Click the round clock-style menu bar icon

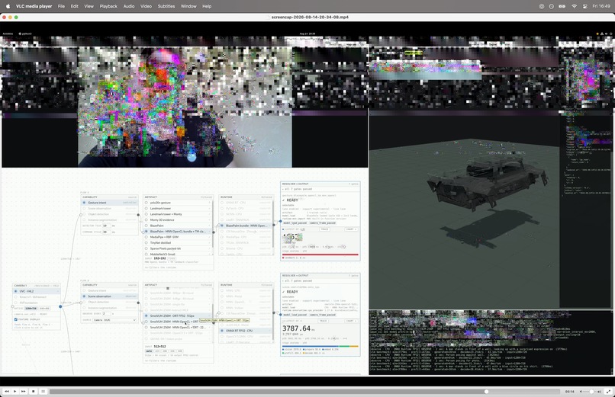pyautogui.click(x=552, y=6)
